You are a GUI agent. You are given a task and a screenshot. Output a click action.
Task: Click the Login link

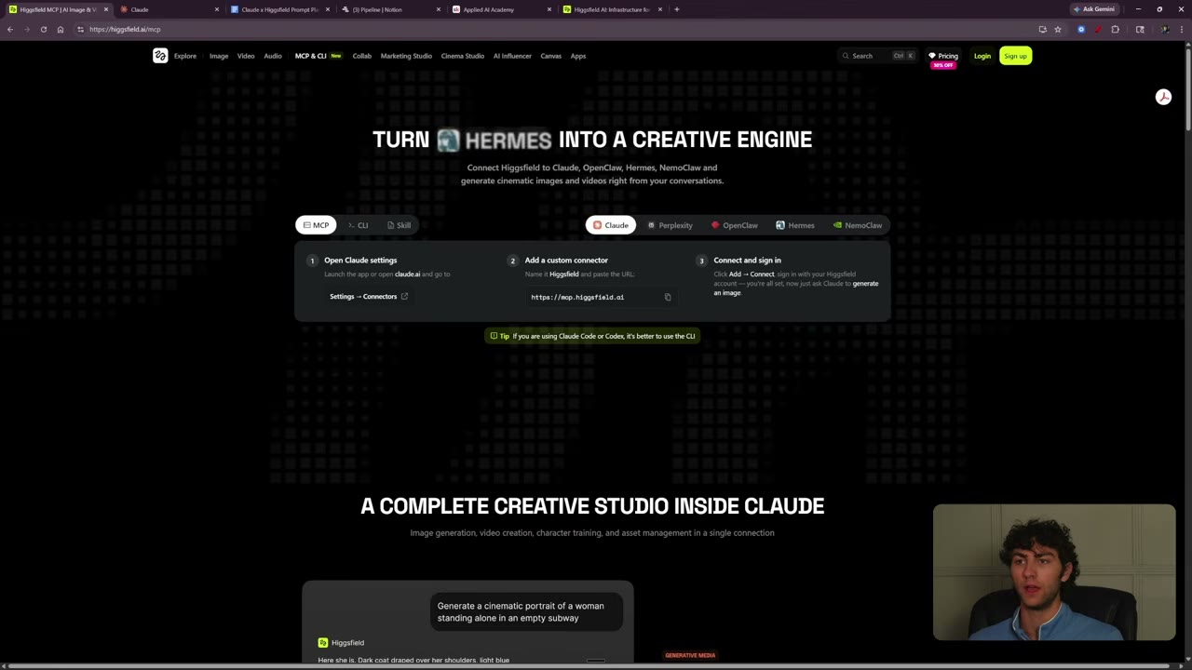[x=982, y=56]
